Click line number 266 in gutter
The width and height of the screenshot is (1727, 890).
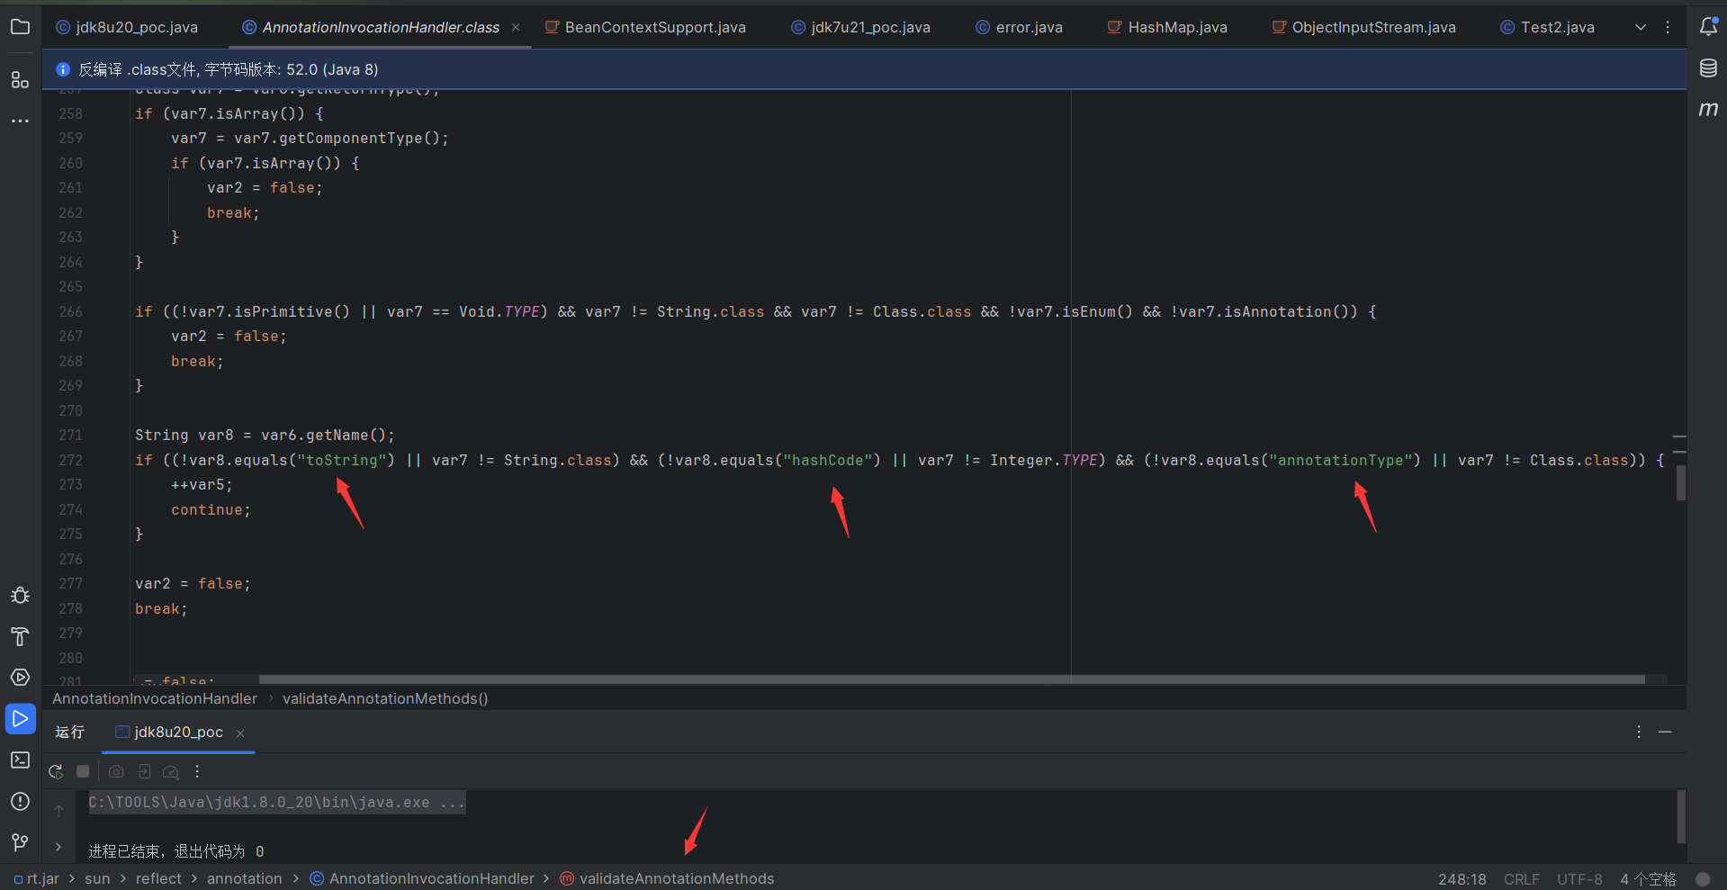[70, 311]
